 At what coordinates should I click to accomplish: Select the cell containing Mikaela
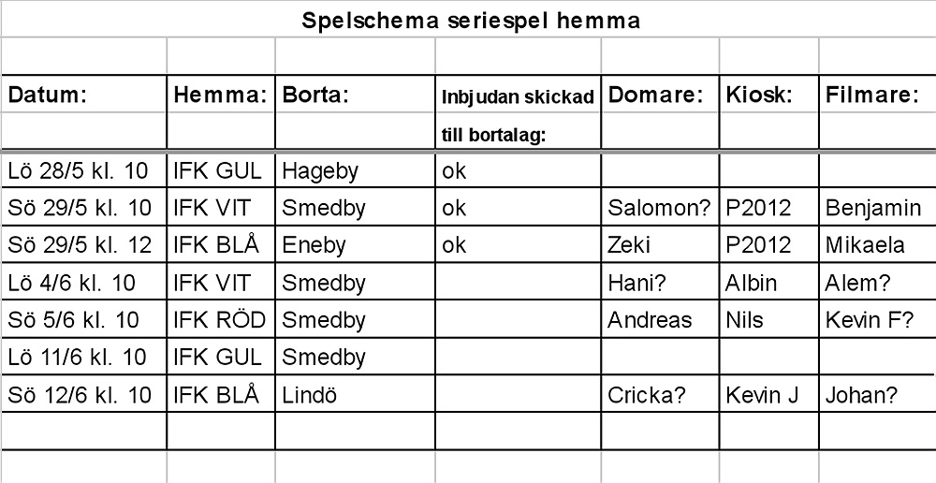[x=878, y=245]
